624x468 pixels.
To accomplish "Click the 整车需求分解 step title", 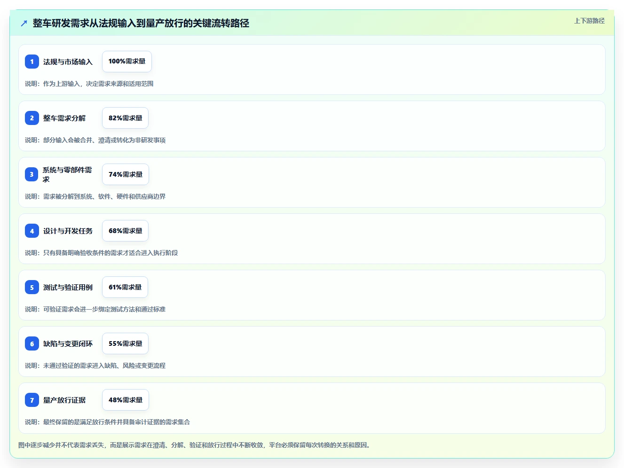I will 64,118.
